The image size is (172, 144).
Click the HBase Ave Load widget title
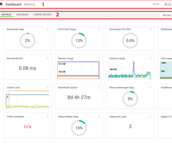tap(118, 117)
